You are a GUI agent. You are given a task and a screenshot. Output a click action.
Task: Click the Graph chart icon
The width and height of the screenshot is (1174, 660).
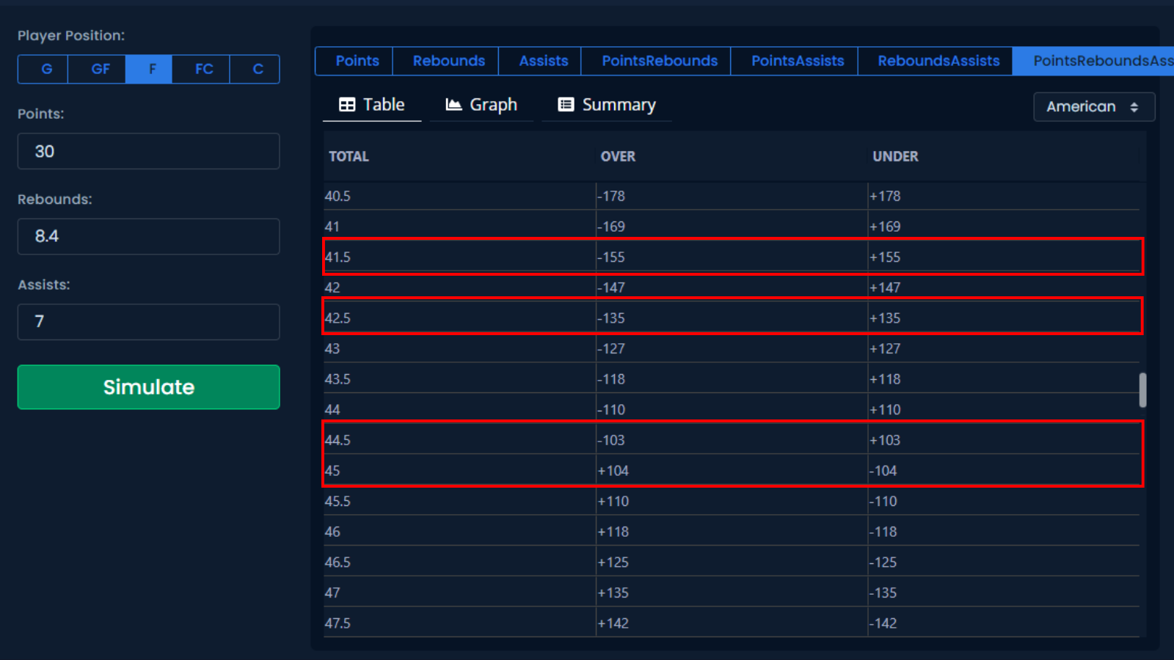453,105
